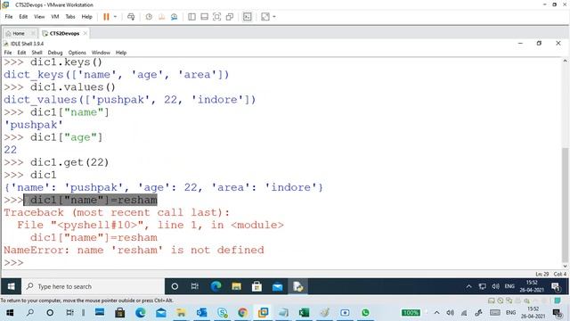Open guest volume control in system tray
570x321 pixels.
[495, 286]
